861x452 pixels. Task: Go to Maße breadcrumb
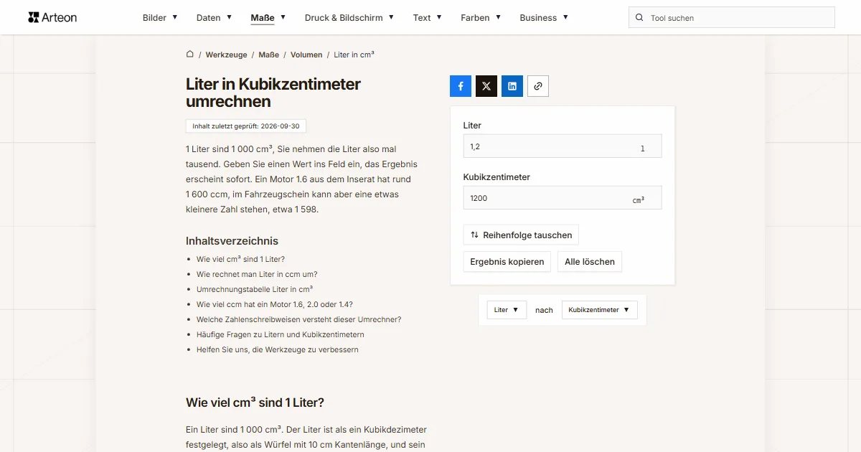(x=269, y=55)
